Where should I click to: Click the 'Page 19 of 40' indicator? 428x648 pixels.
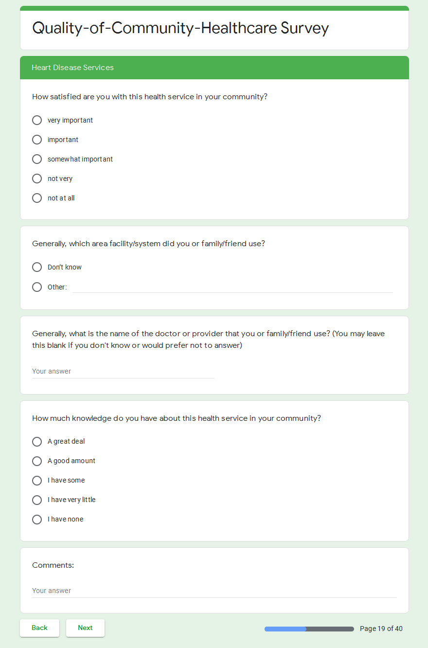(x=381, y=629)
